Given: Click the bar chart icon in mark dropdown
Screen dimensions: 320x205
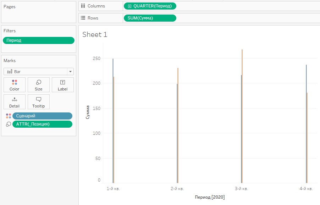Looking at the screenshot, I should [x=10, y=72].
